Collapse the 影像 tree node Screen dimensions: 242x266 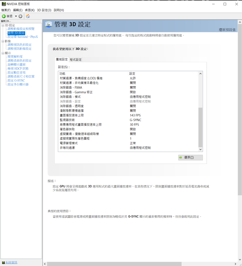point(3,41)
